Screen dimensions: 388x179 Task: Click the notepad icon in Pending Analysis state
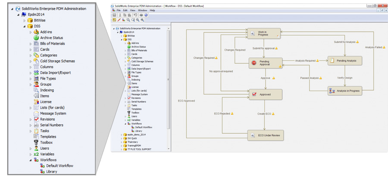[x=332, y=60]
